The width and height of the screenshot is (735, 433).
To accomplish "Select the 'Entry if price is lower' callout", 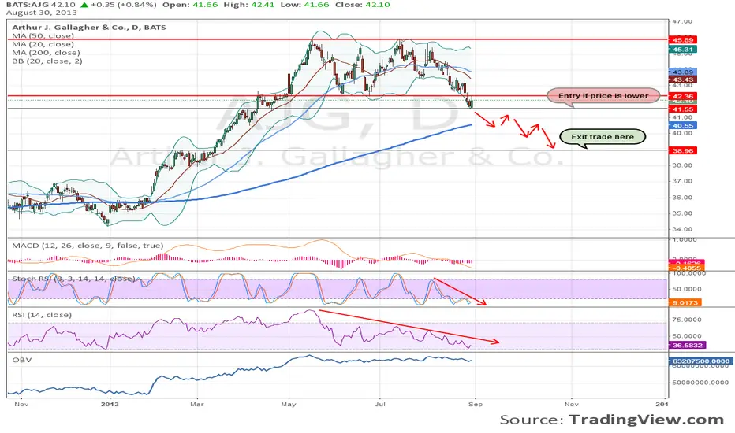I will [x=603, y=96].
